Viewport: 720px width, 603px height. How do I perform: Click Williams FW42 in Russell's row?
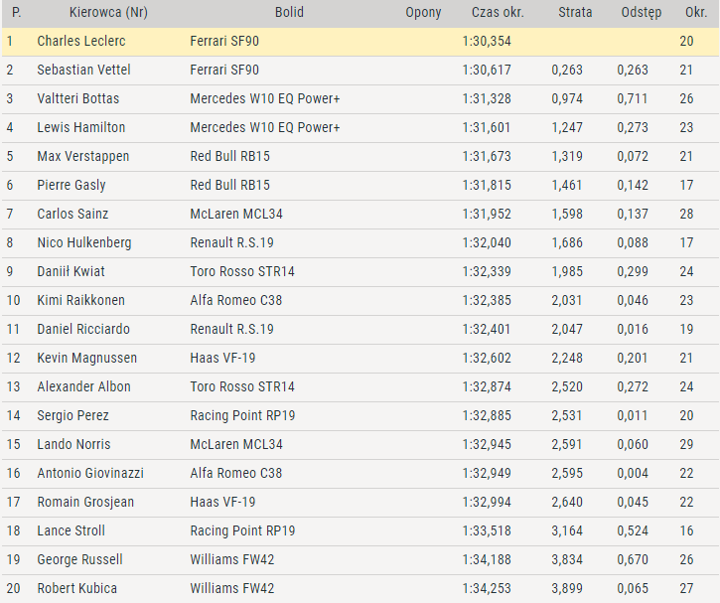tap(231, 559)
